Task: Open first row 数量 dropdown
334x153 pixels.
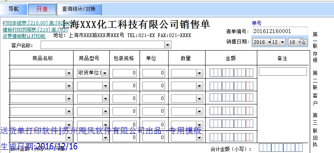Action: click(x=199, y=73)
